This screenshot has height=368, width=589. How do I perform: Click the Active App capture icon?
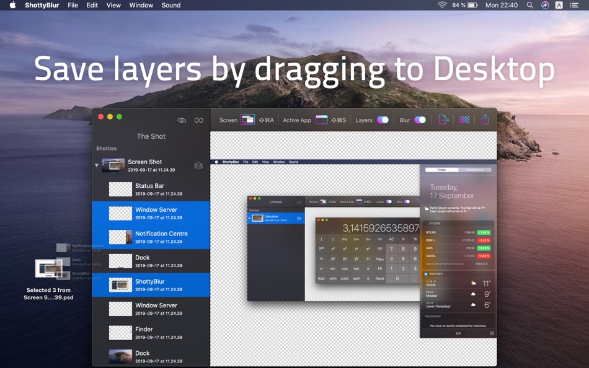[322, 120]
